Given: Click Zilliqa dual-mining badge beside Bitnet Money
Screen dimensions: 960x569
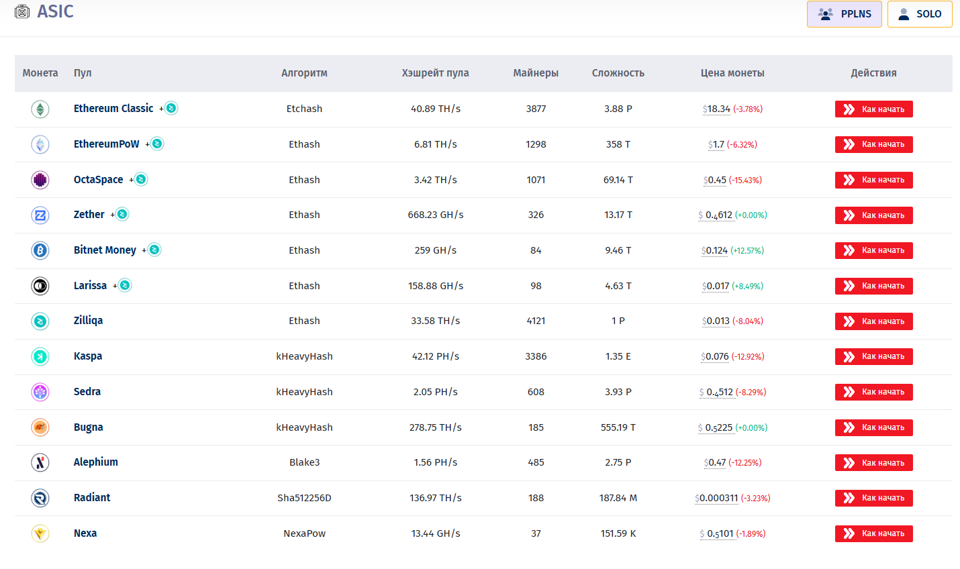Looking at the screenshot, I should point(154,250).
